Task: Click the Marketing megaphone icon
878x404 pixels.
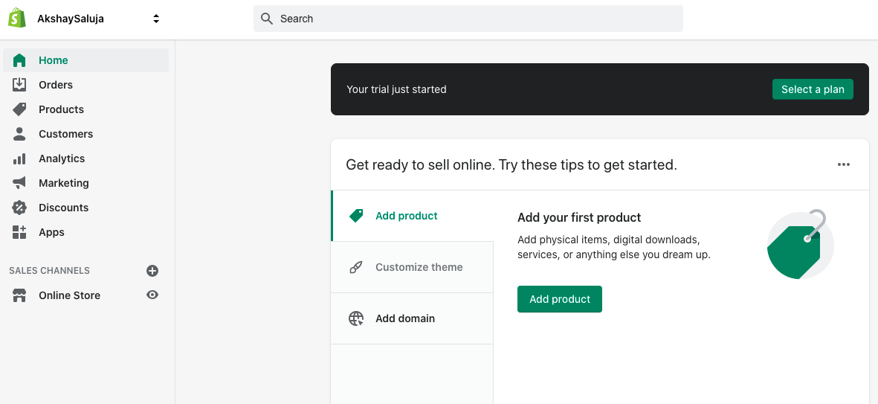Action: click(19, 183)
